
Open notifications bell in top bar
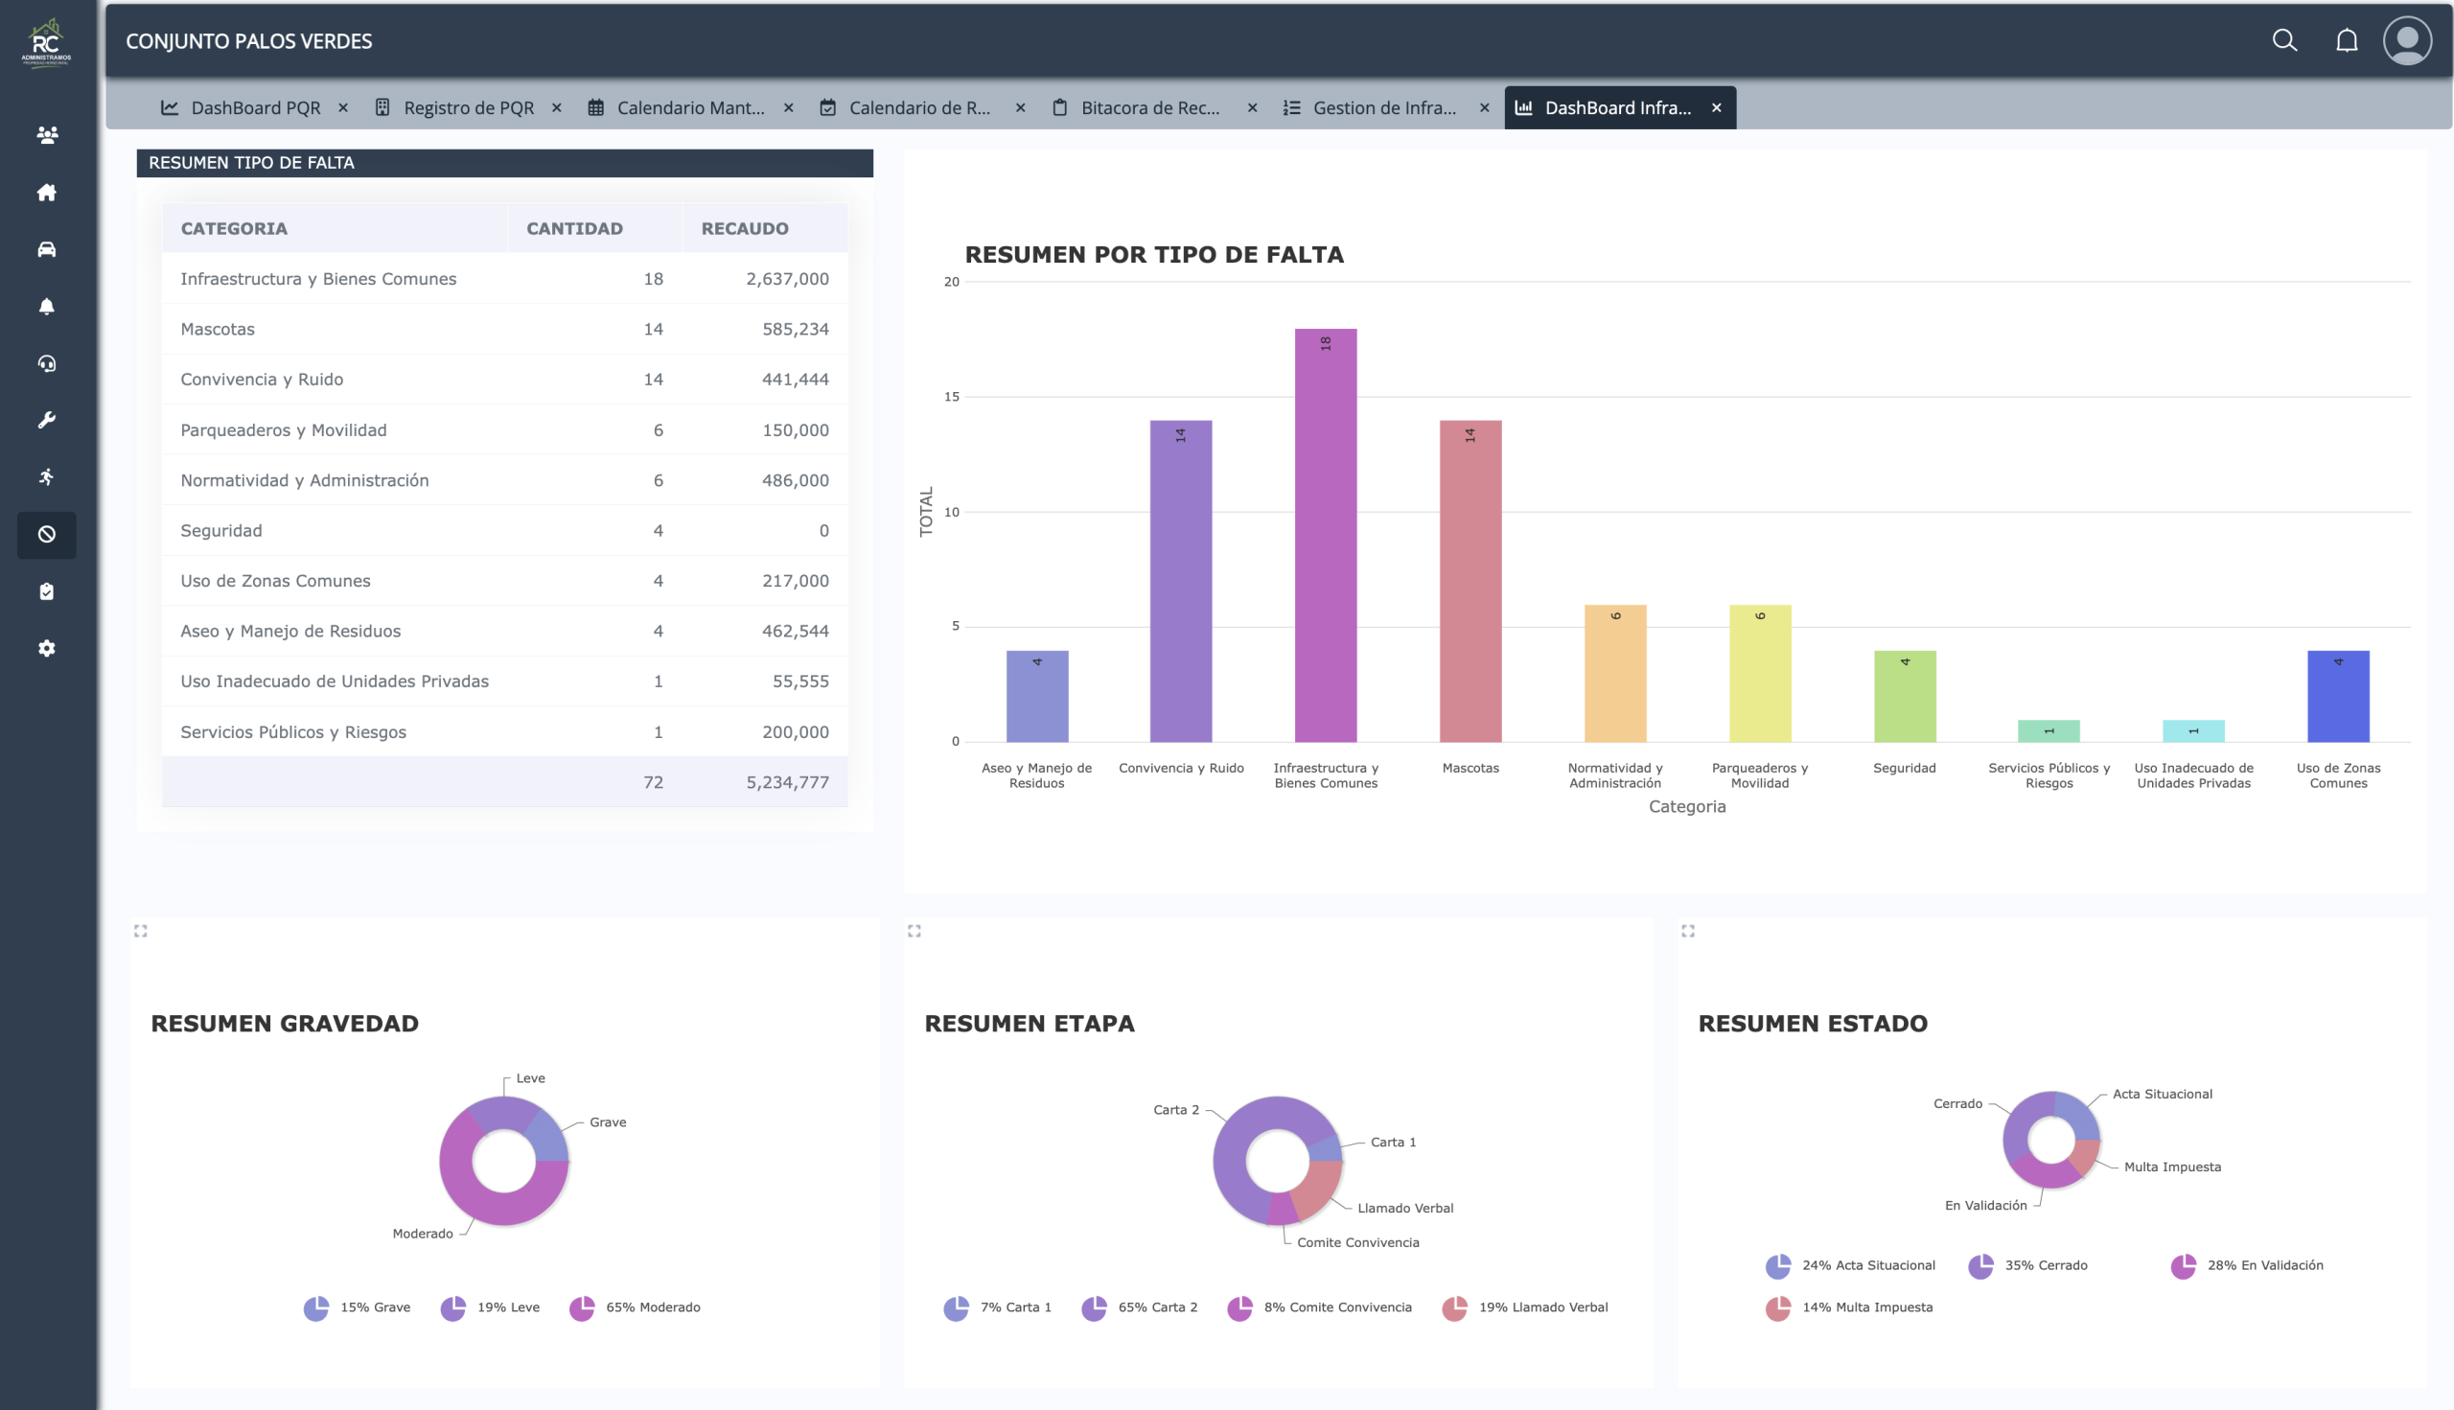[2347, 40]
